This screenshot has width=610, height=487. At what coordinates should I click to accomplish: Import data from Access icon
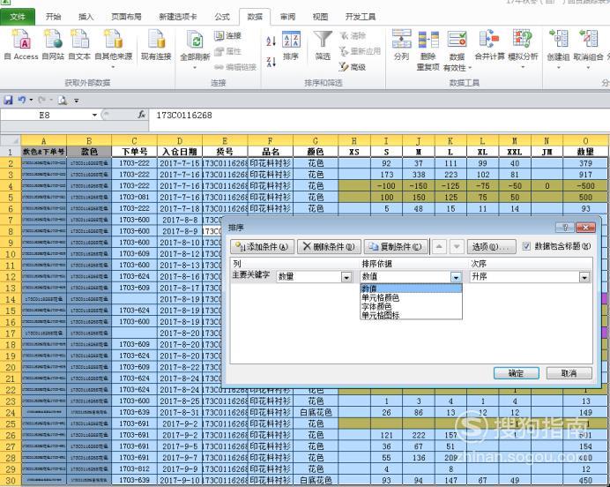[21, 44]
